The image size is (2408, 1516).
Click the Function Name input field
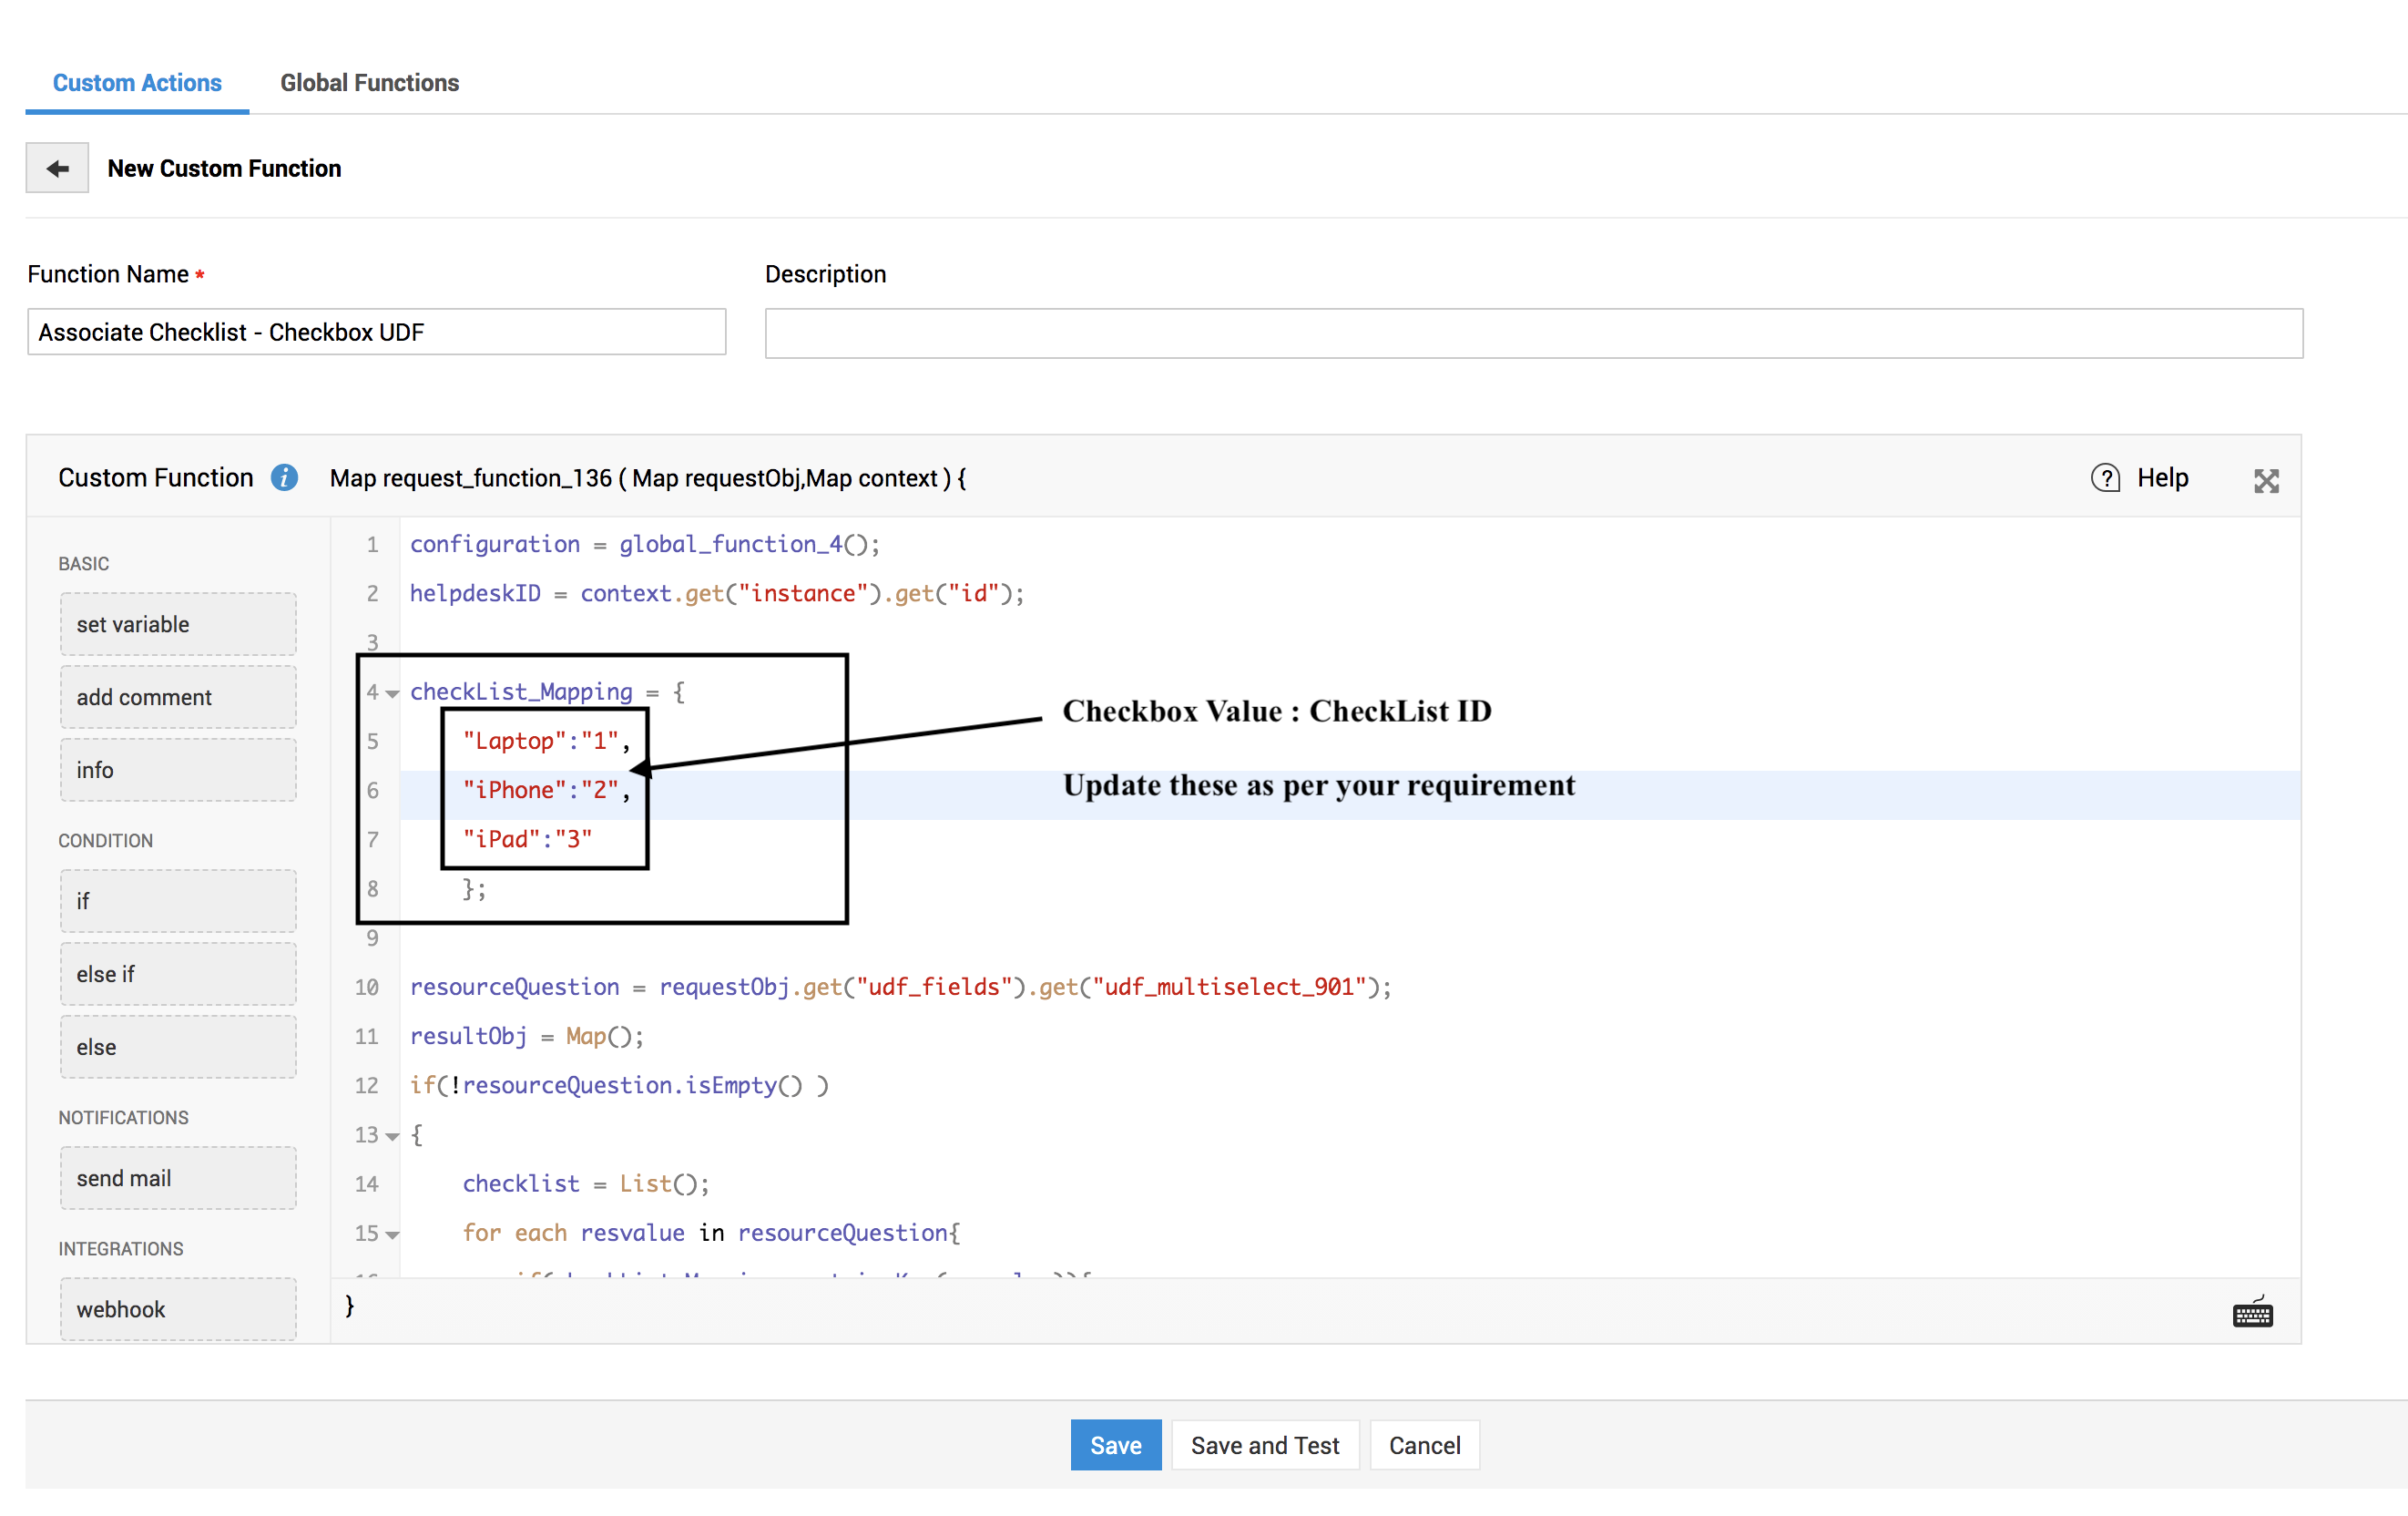click(376, 333)
